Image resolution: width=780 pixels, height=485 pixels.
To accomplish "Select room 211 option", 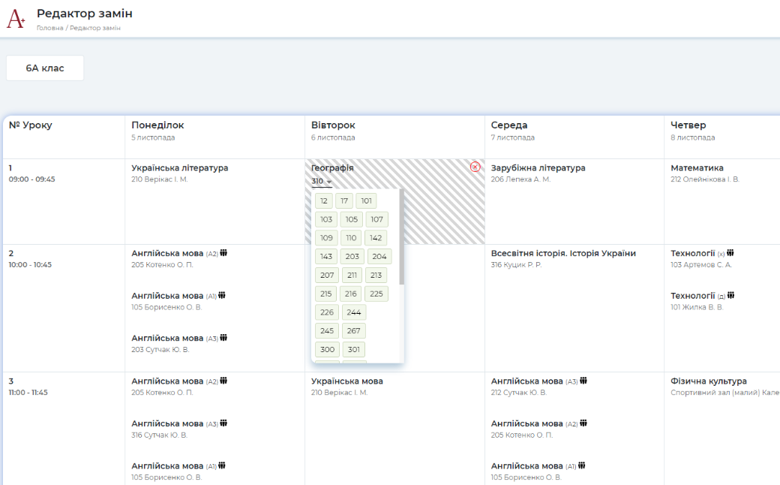I will 352,275.
